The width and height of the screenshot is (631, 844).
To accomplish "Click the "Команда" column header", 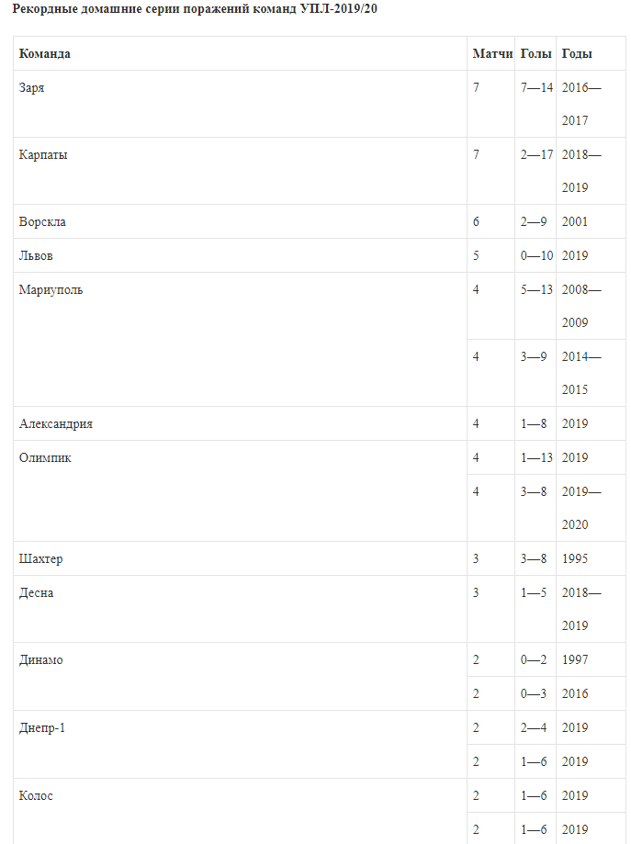I will 44,54.
